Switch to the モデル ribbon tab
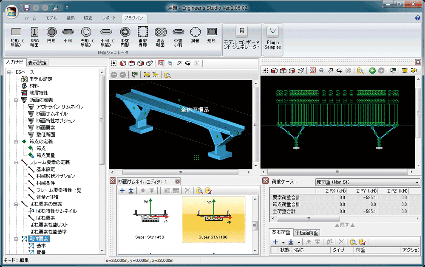This screenshot has width=425, height=267. point(51,18)
